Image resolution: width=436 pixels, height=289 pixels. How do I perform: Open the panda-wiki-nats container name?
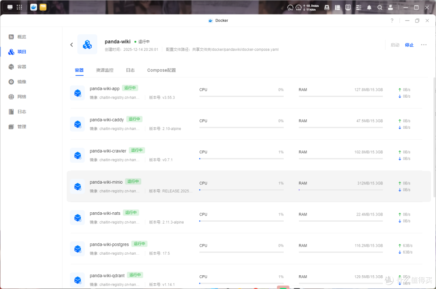pyautogui.click(x=105, y=213)
